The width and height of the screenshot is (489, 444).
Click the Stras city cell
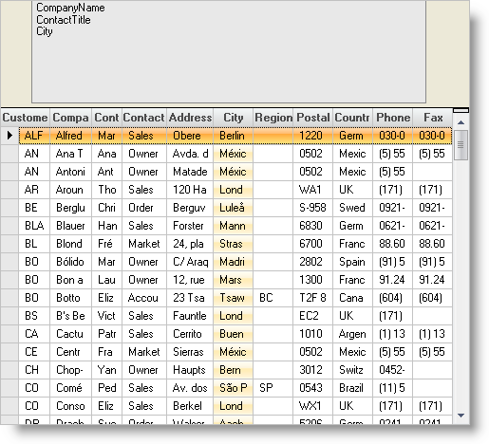pos(234,244)
